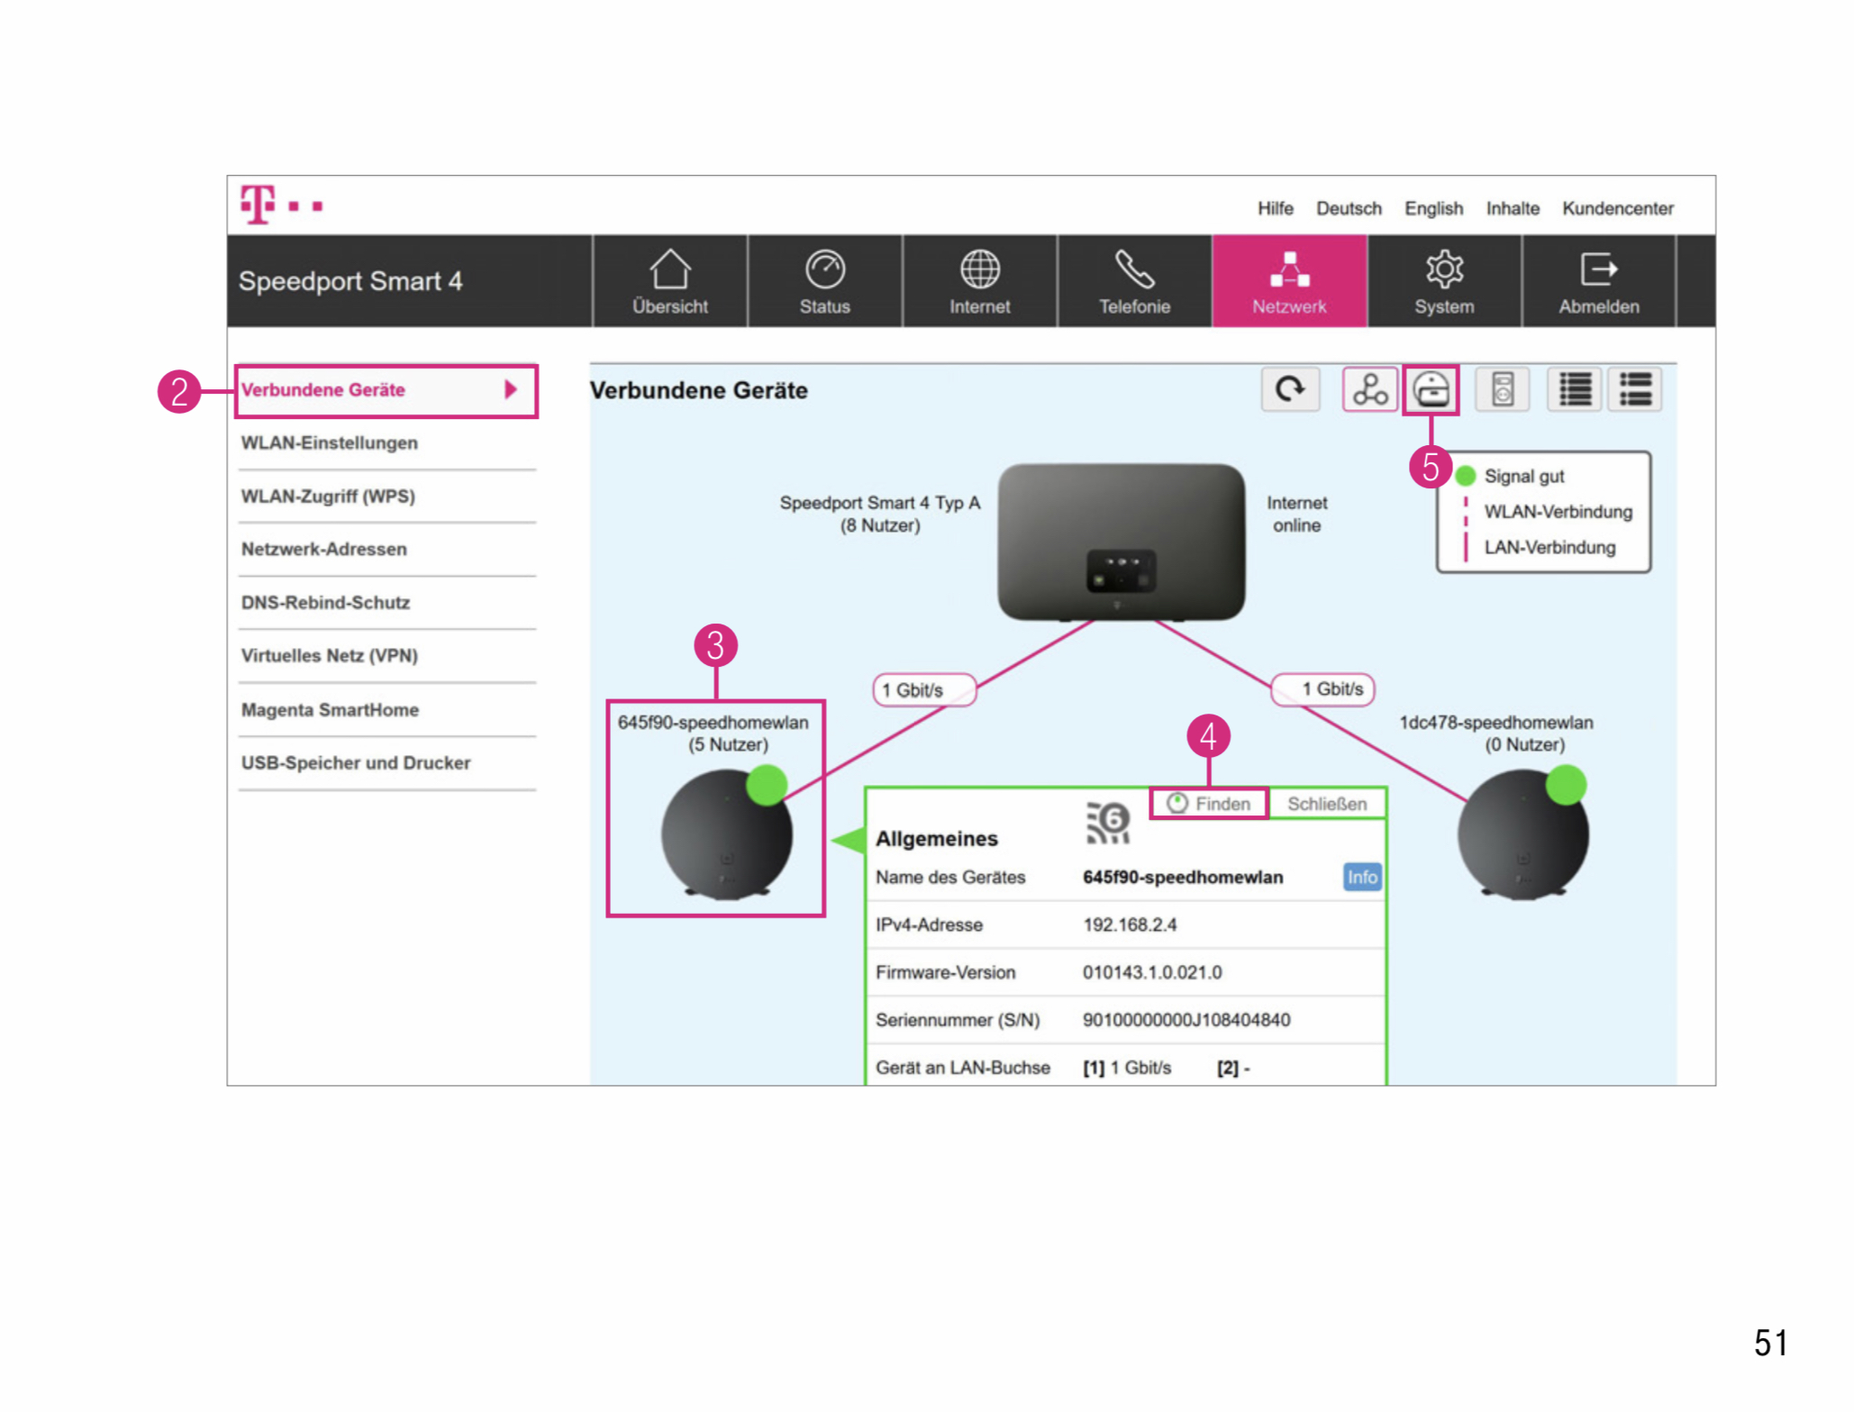Viewport: 1854px width, 1412px height.
Task: Switch language to English link
Action: 1433,209
